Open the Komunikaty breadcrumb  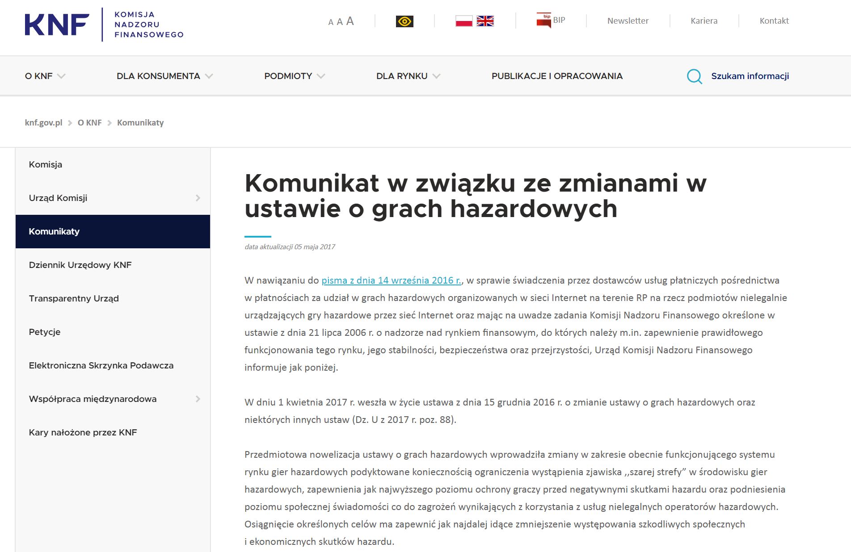(140, 122)
